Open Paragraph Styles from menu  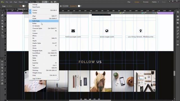tap(44, 50)
